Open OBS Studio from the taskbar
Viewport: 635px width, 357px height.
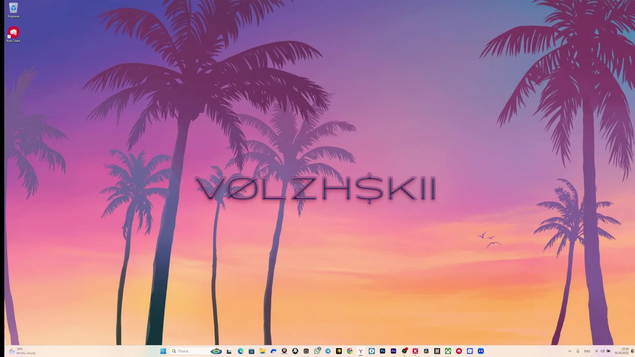pos(404,351)
